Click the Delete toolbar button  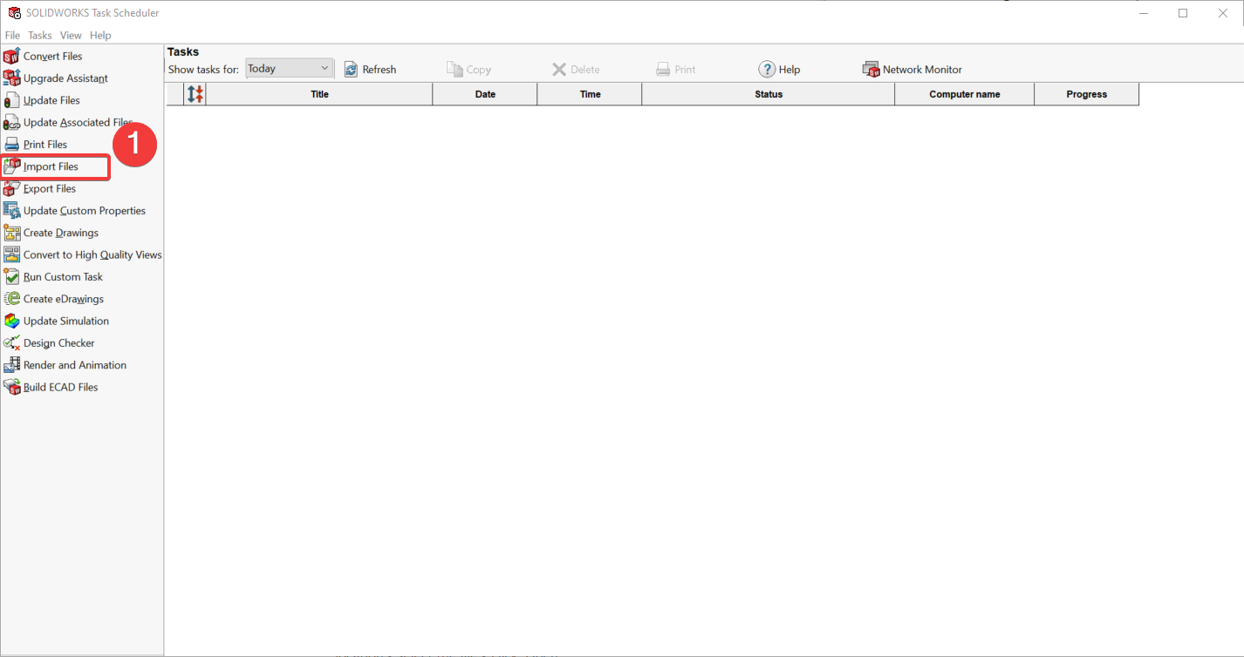576,70
